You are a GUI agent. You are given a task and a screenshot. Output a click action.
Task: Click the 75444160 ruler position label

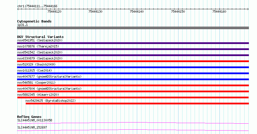click(219, 12)
